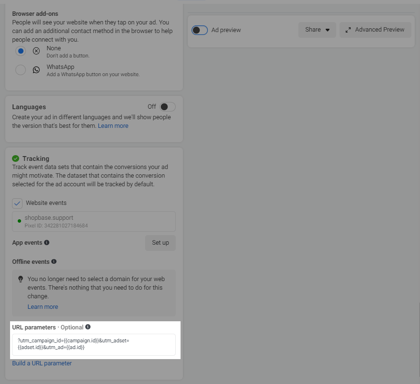Uncheck the Website events checkbox
Image resolution: width=420 pixels, height=384 pixels.
coord(17,203)
